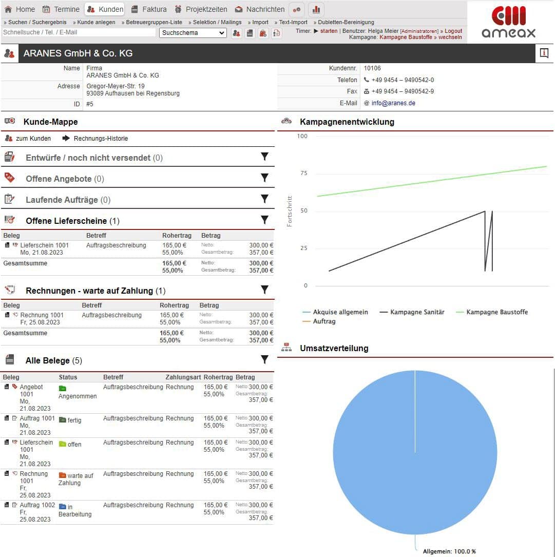Click the Lieferschein 1001 document icon in Offene Lieferscheine

coord(7,245)
